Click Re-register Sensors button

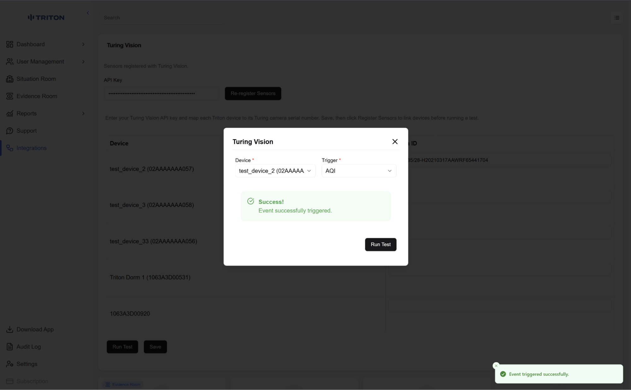coord(253,93)
